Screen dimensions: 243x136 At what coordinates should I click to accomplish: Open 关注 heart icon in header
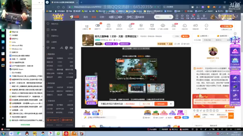click(182, 17)
